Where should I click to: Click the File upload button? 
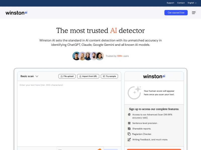(67, 76)
